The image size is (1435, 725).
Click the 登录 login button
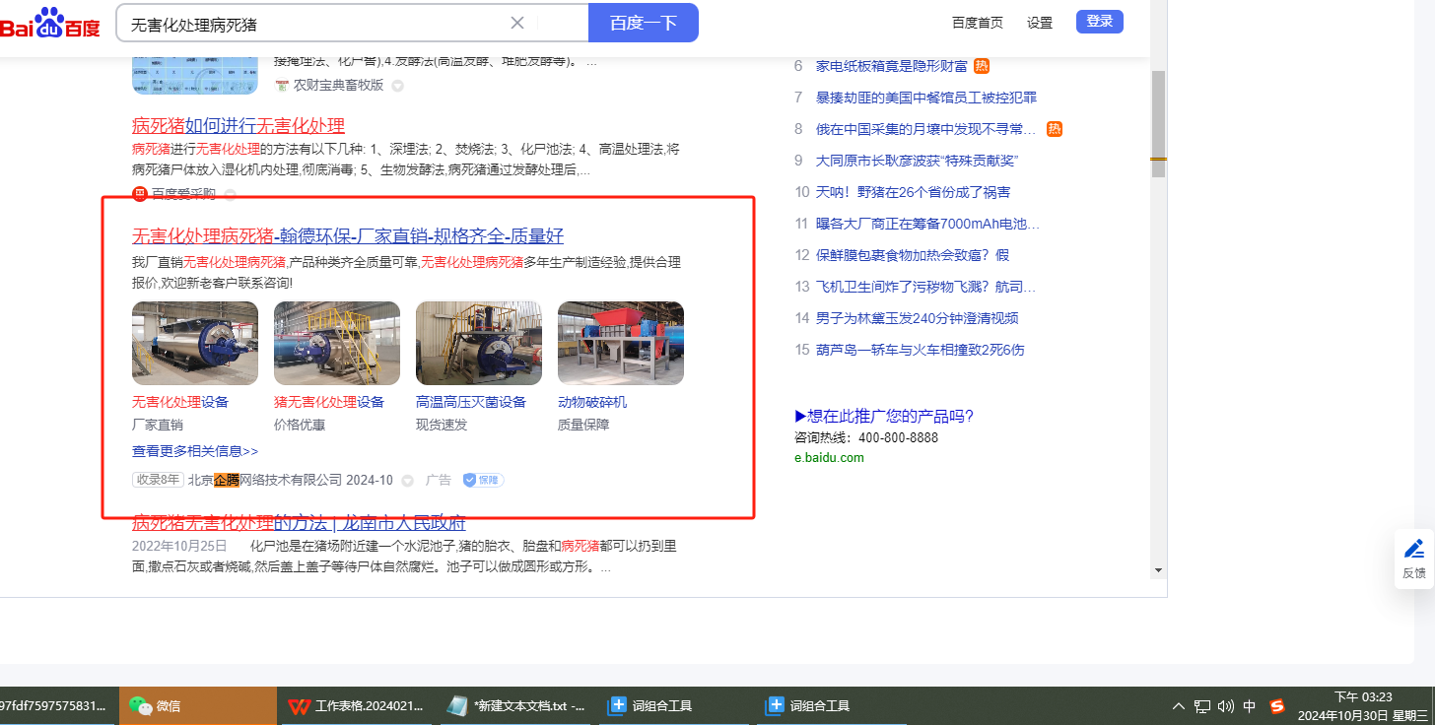click(x=1100, y=22)
